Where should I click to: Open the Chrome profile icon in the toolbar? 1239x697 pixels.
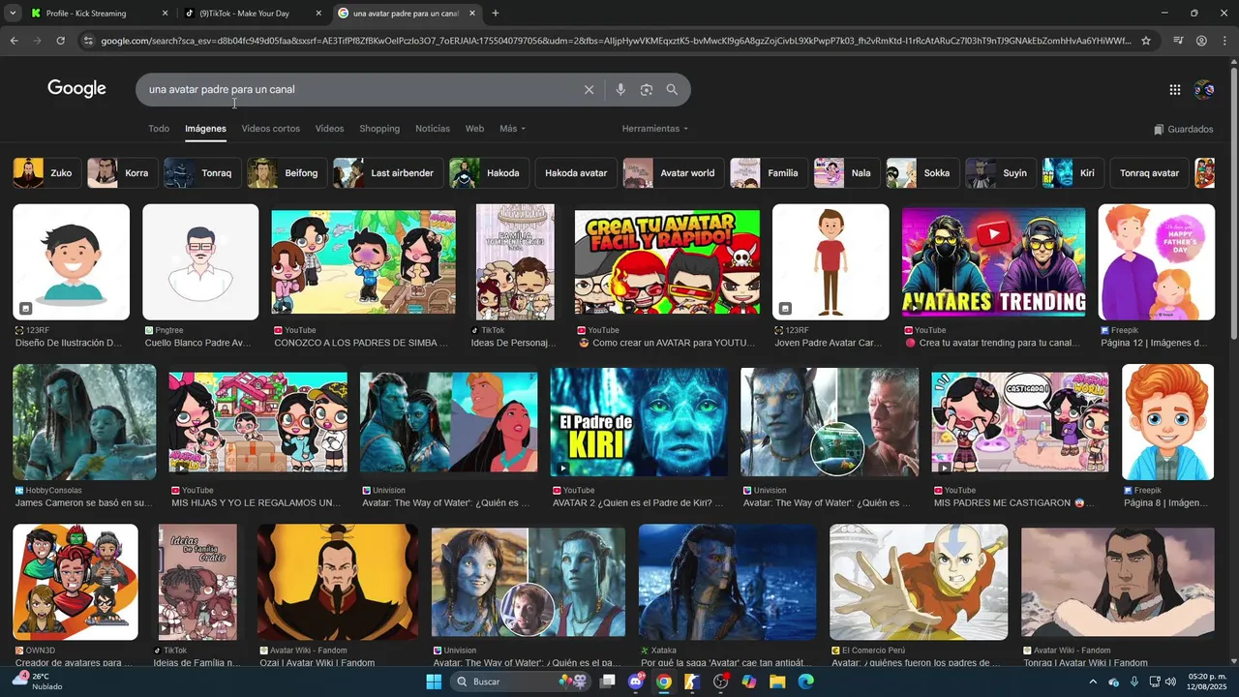(x=1201, y=41)
